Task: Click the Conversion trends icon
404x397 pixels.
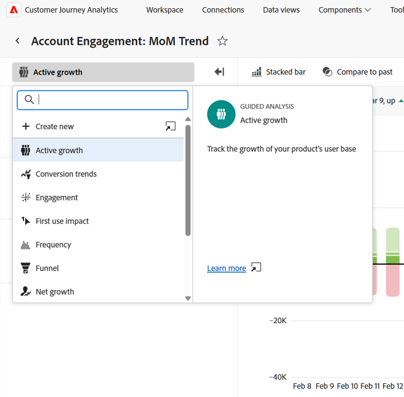Action: coord(26,174)
